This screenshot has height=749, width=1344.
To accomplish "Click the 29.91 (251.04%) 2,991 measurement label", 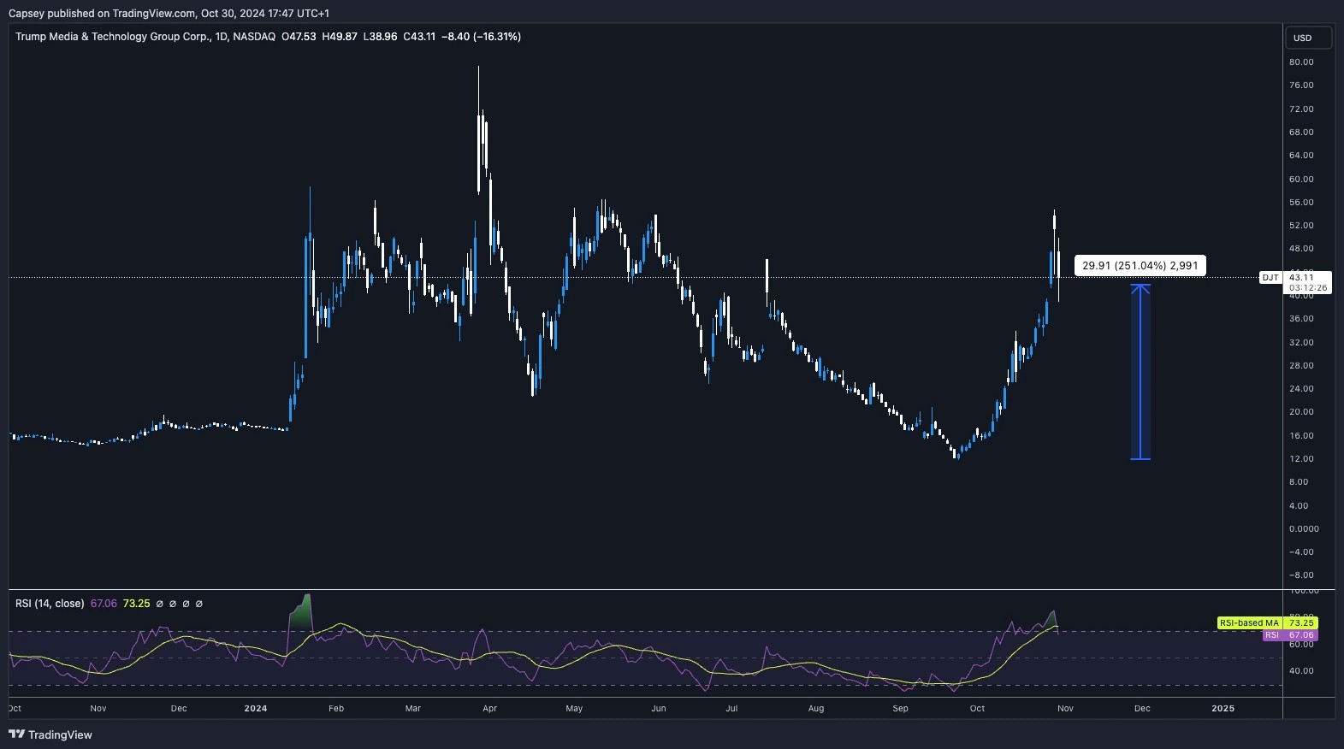I will [x=1140, y=266].
